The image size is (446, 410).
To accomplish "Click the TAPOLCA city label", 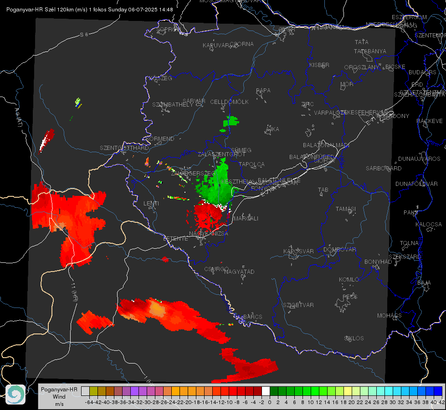I will 252,164.
